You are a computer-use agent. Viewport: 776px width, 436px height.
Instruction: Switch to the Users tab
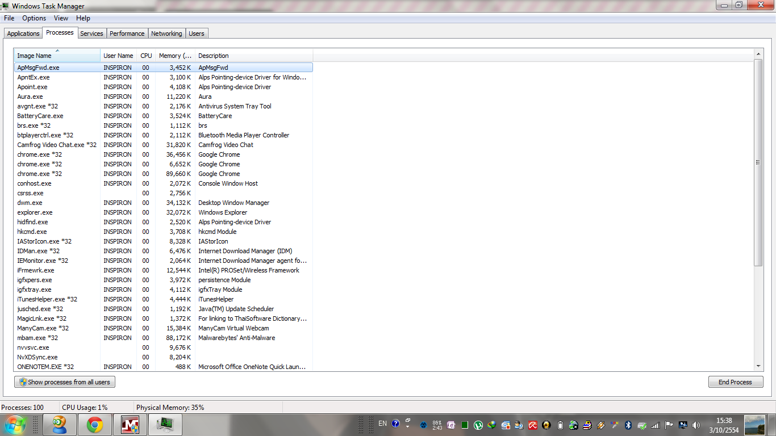pos(197,33)
